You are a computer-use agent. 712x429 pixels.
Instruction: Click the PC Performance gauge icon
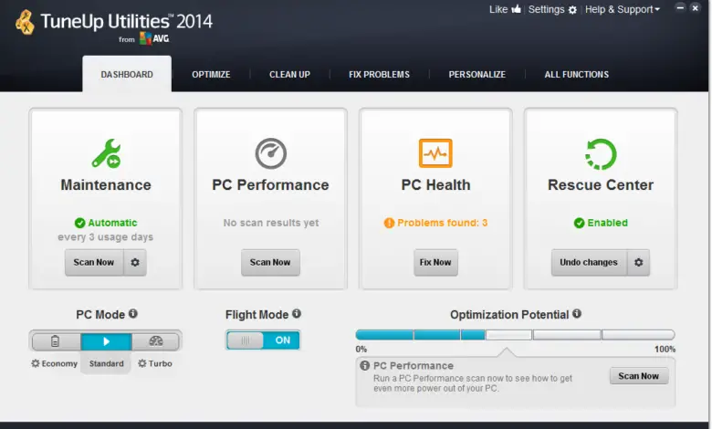pos(270,153)
